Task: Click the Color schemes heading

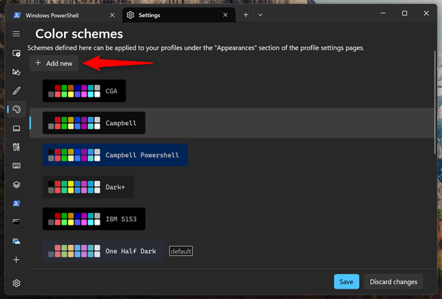Action: point(79,34)
